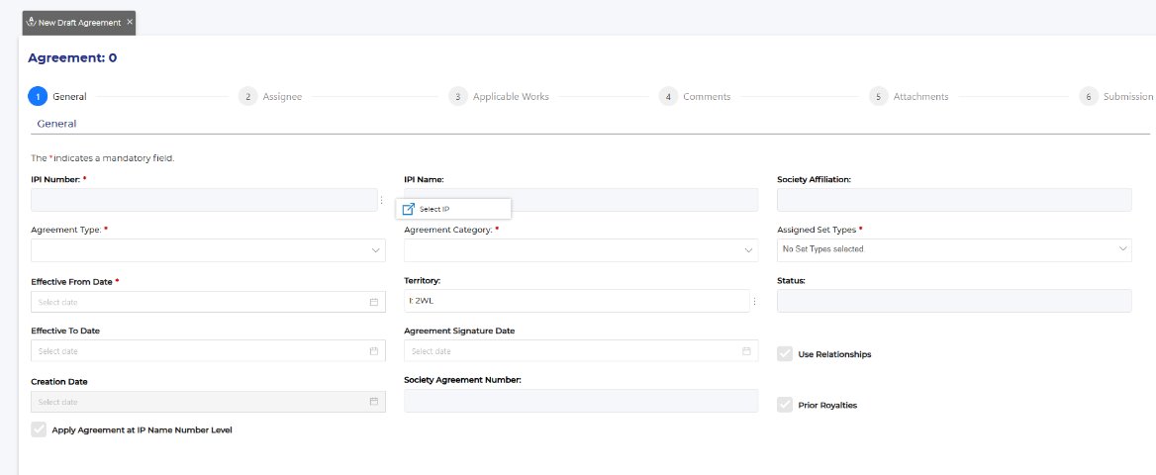Click the Territory input field
Image resolution: width=1156 pixels, height=475 pixels.
(574, 301)
